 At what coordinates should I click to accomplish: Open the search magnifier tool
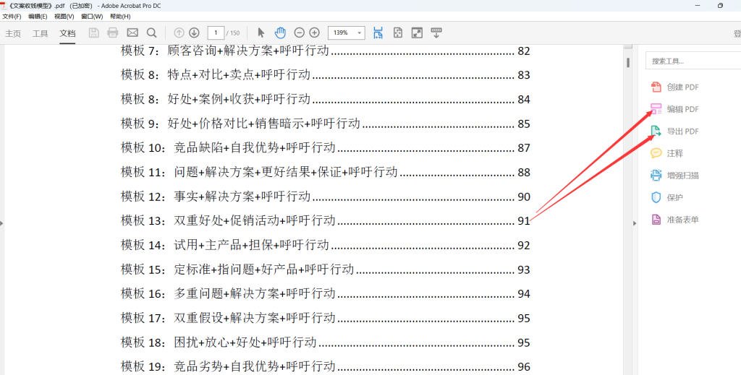[x=151, y=33]
